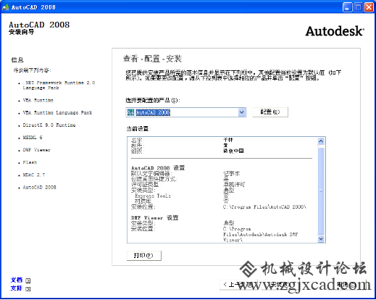Click the arrow icon beside the 文档 link
Screen dimensions: 376x300
(28, 280)
